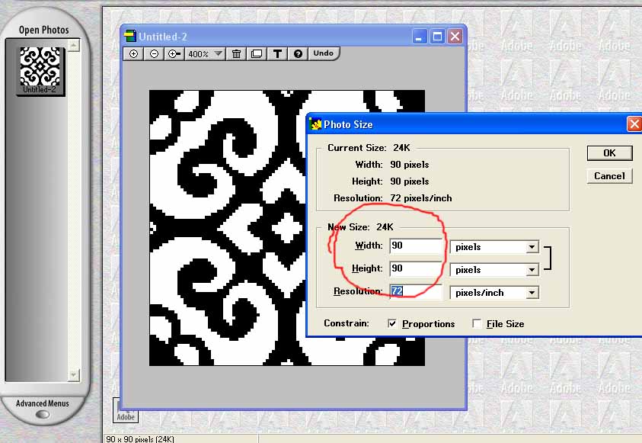Click the Resolution input field

pyautogui.click(x=416, y=291)
